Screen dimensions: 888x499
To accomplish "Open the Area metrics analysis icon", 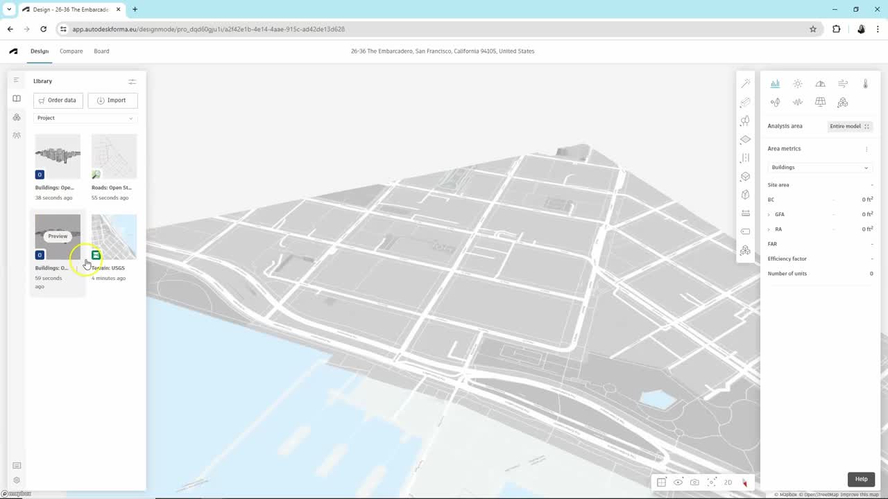I will 775,84.
